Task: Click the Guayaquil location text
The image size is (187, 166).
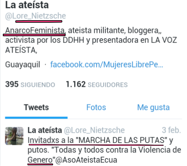Action: 23,65
